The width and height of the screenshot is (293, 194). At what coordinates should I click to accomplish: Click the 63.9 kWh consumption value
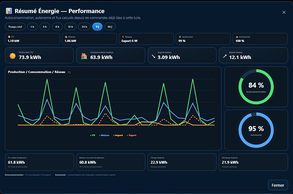(x=101, y=58)
